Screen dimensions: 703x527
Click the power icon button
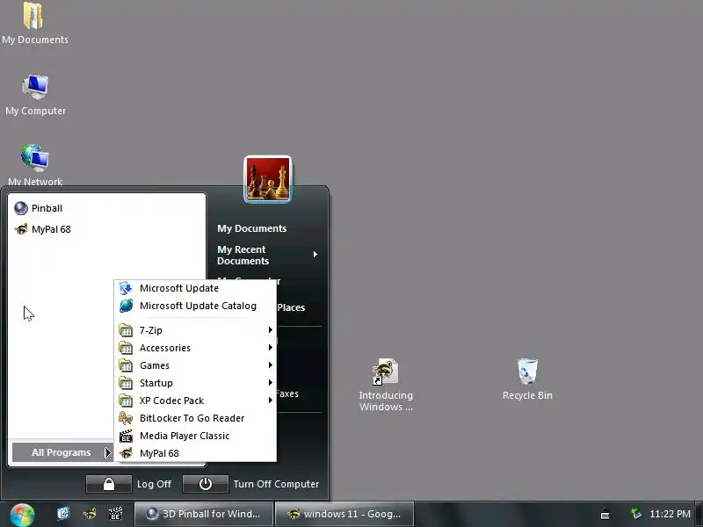tap(206, 484)
